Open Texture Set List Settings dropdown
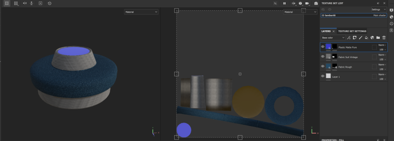This screenshot has height=141, width=394. tap(379, 10)
